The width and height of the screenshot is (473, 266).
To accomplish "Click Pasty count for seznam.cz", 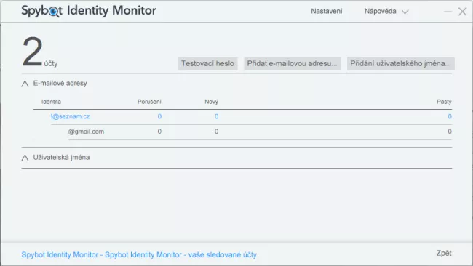I will pyautogui.click(x=450, y=116).
